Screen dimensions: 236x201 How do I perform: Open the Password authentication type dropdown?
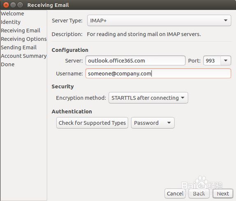[x=153, y=123]
